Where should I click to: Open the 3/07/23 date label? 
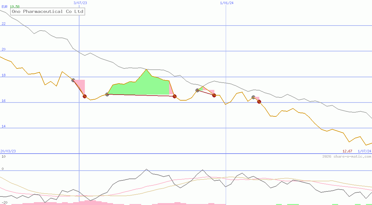[79, 3]
